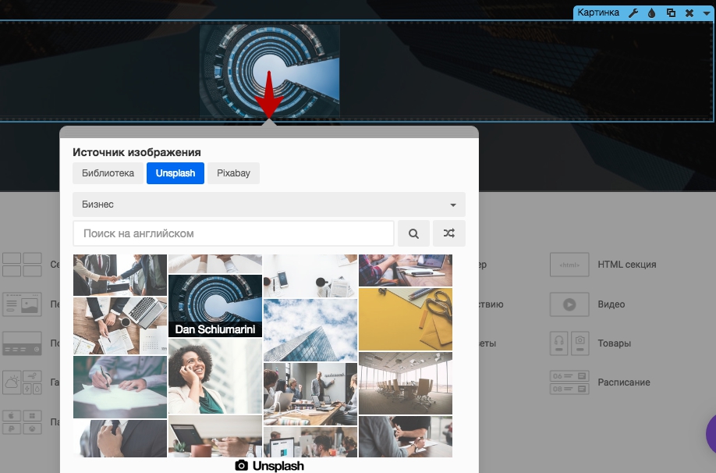This screenshot has height=473, width=716.
Task: Open the Бизнес category dropdown
Action: pos(269,204)
